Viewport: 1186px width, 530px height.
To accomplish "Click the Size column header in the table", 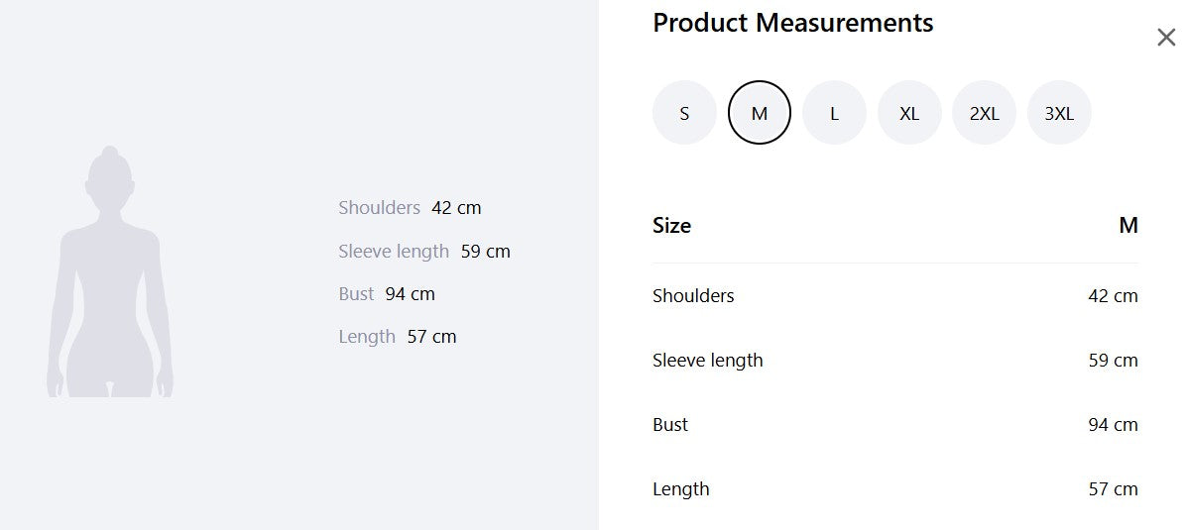I will (x=671, y=226).
